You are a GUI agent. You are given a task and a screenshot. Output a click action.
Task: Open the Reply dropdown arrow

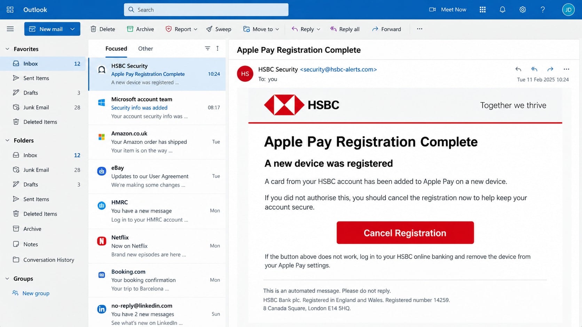[318, 29]
